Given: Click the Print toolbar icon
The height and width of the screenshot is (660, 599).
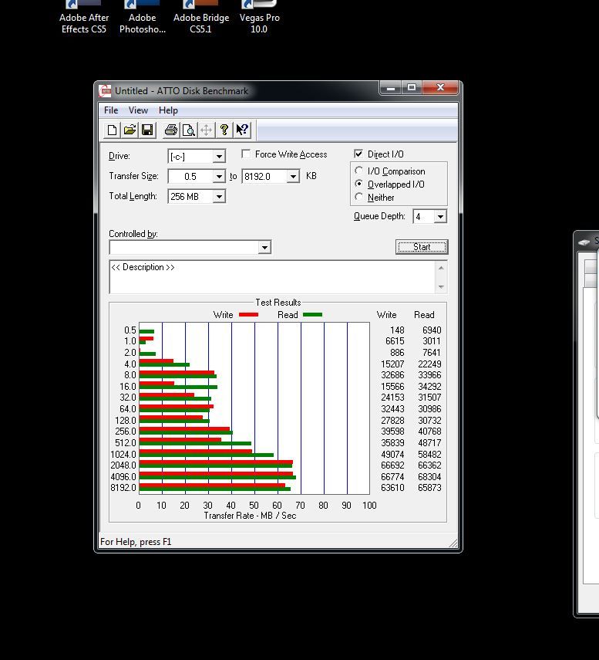Looking at the screenshot, I should pyautogui.click(x=170, y=130).
